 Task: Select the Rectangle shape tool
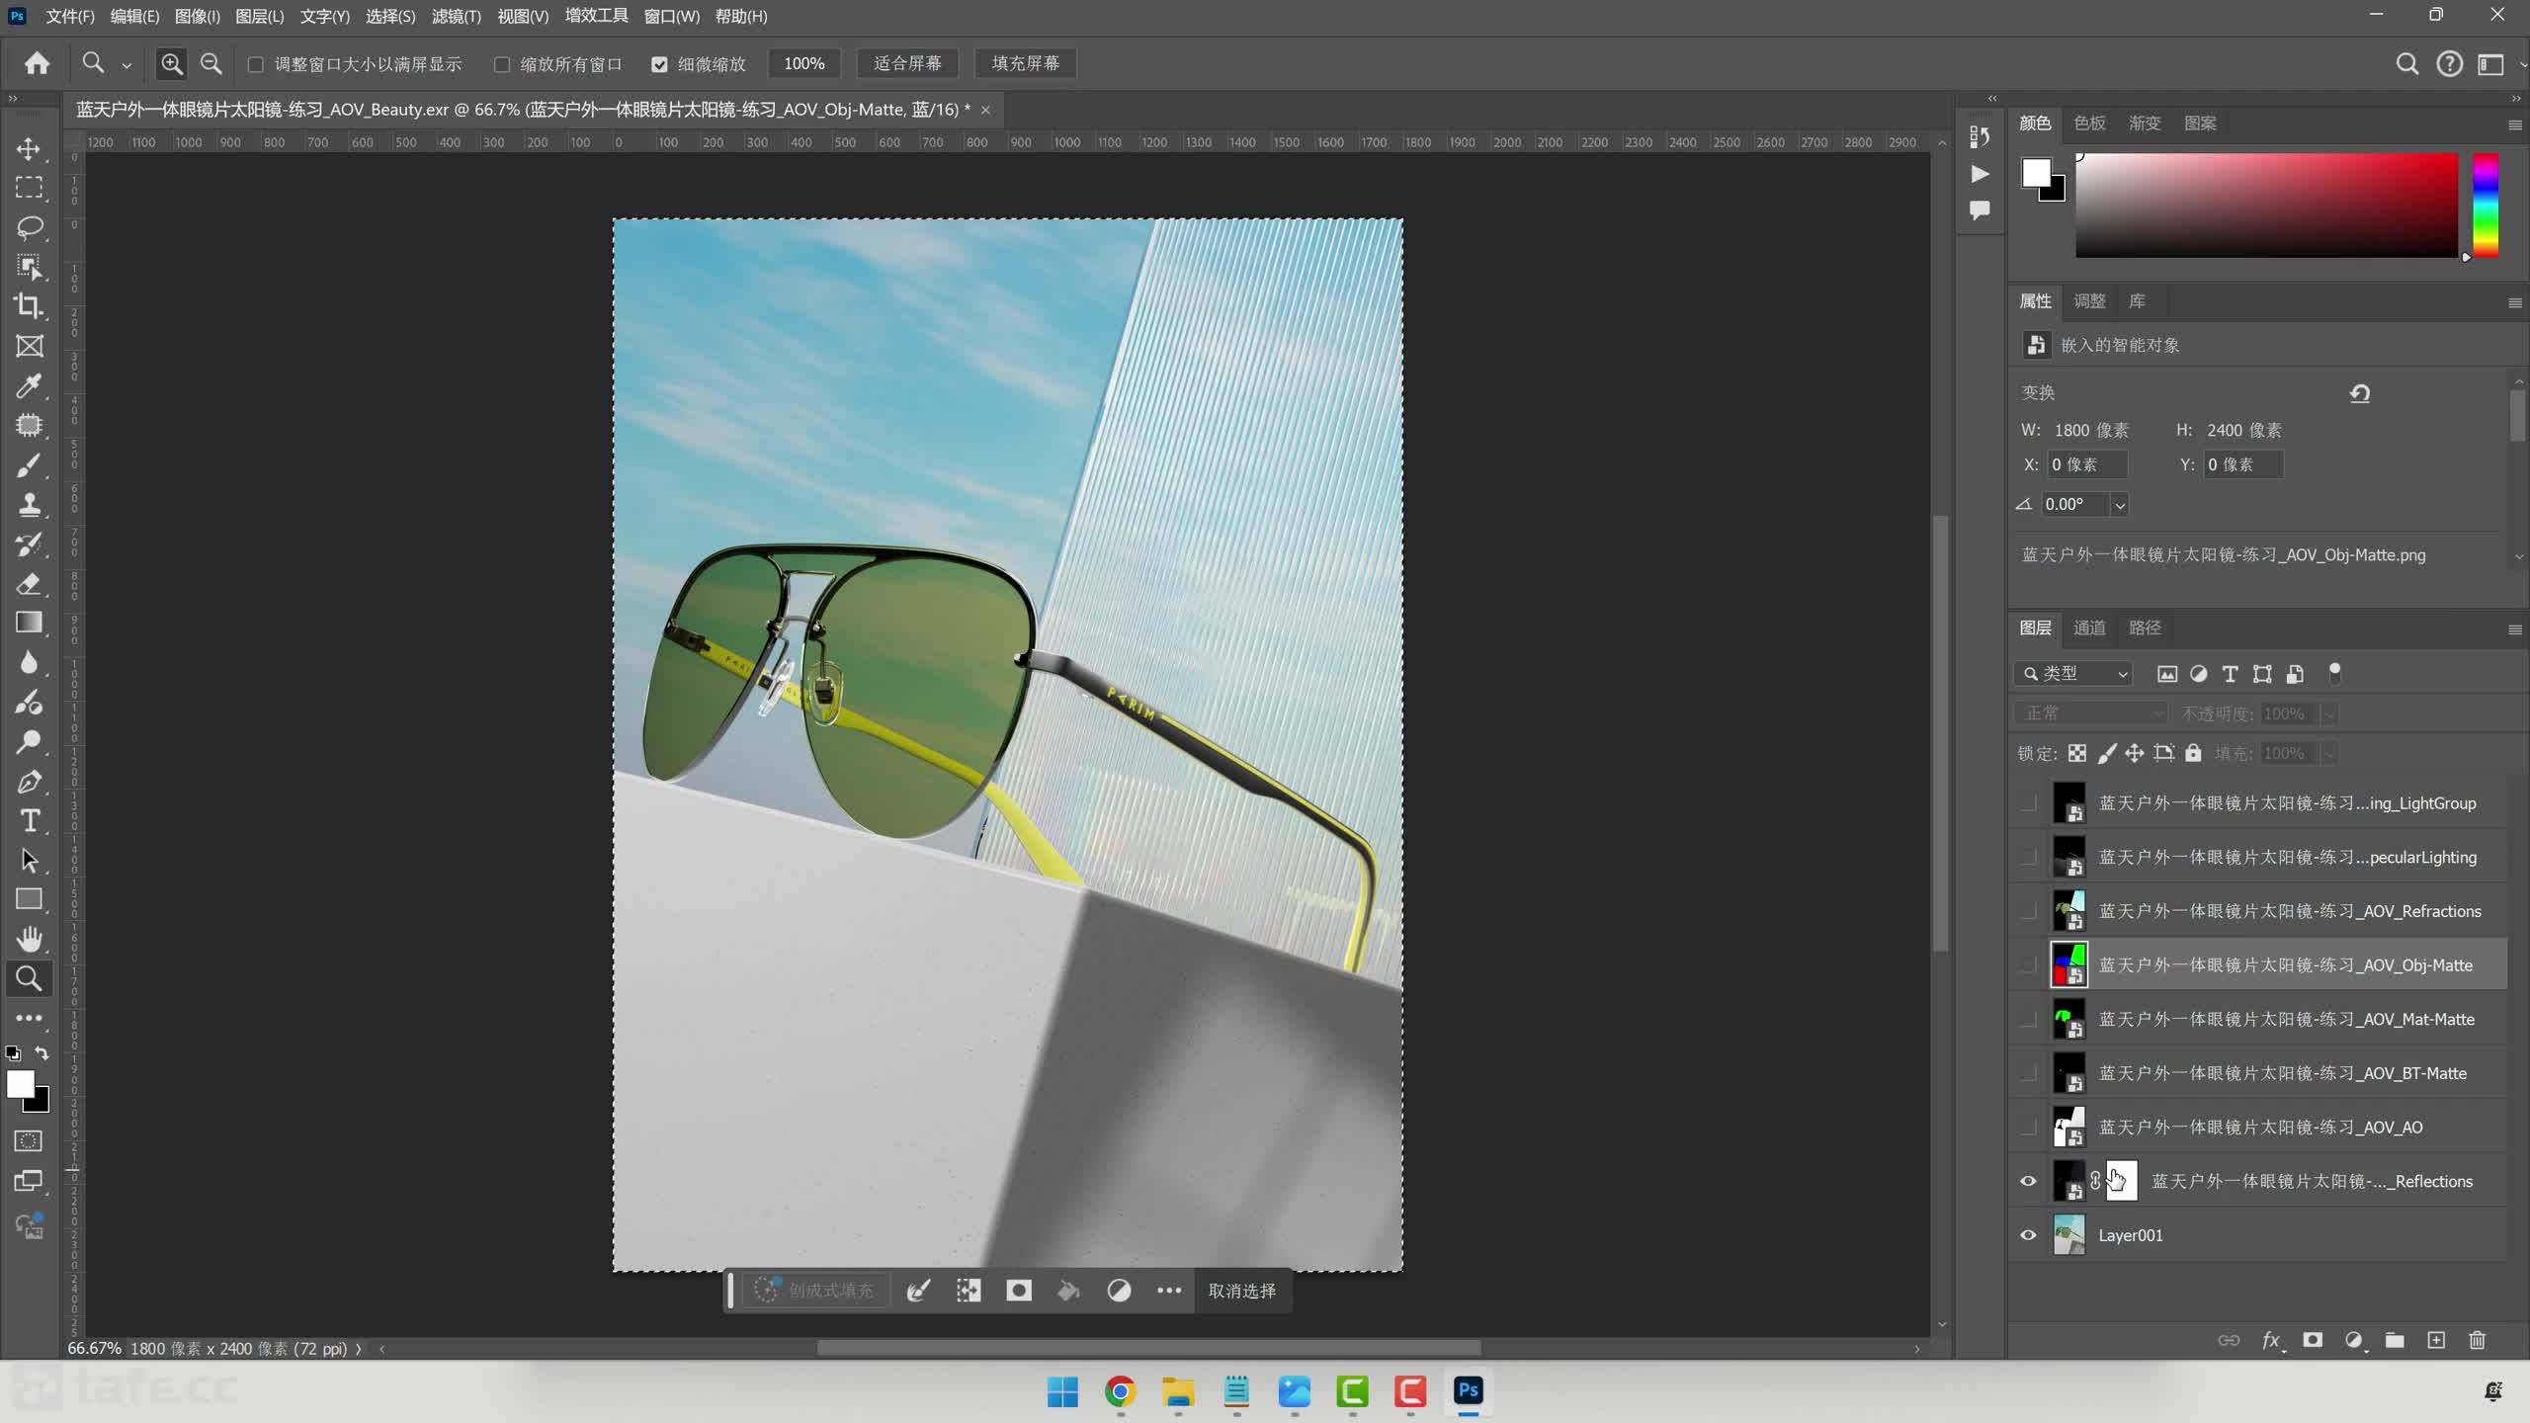pos(29,899)
